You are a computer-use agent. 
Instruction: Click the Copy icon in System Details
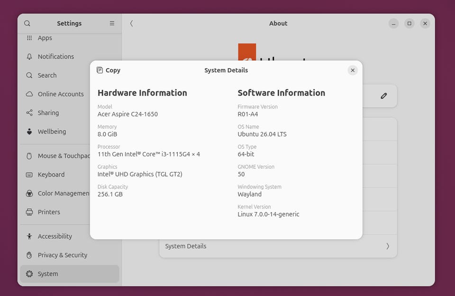point(100,70)
